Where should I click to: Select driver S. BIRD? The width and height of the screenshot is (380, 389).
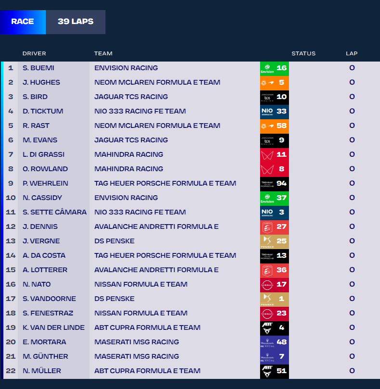coord(35,97)
